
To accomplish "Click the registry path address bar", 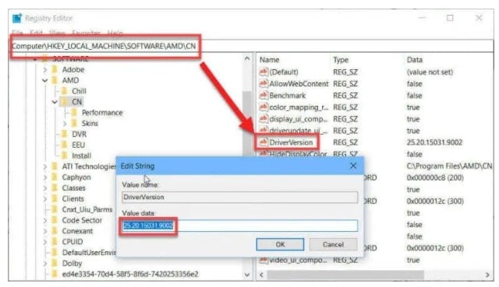I will 251,46.
